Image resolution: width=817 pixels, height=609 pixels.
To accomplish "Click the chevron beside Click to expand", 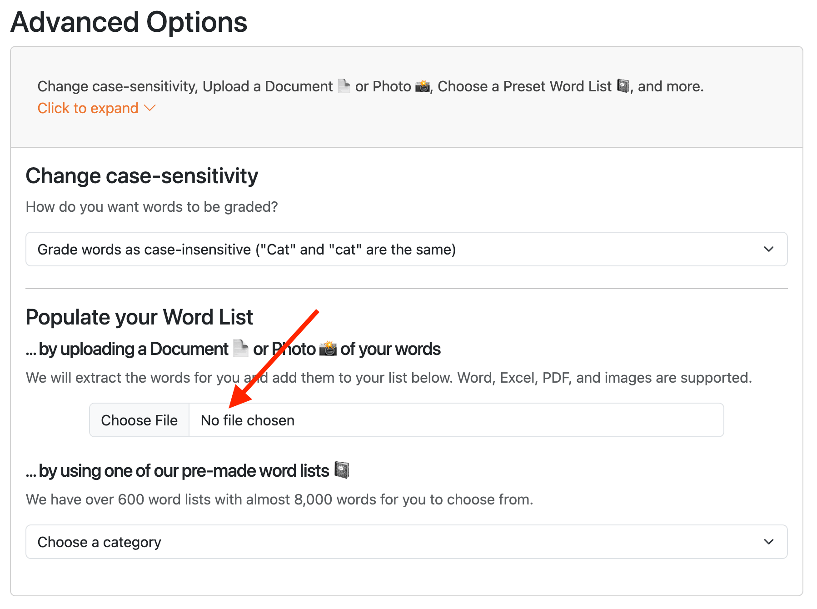I will 149,108.
